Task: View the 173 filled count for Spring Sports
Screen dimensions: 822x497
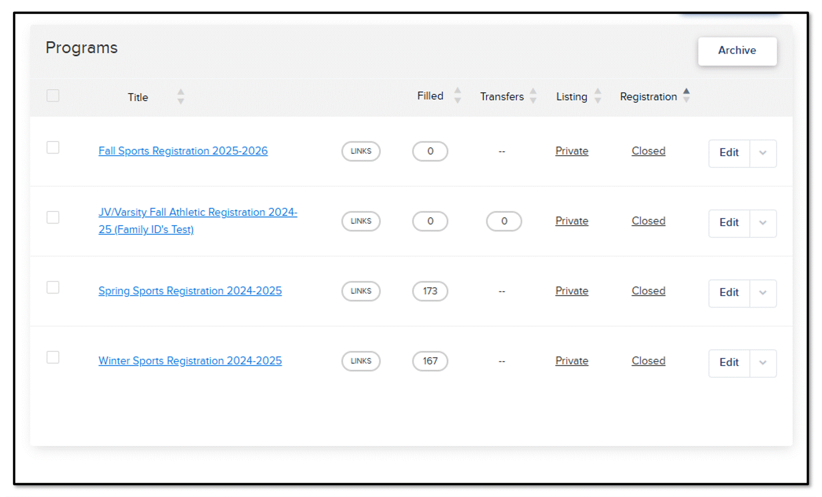Action: pyautogui.click(x=429, y=291)
